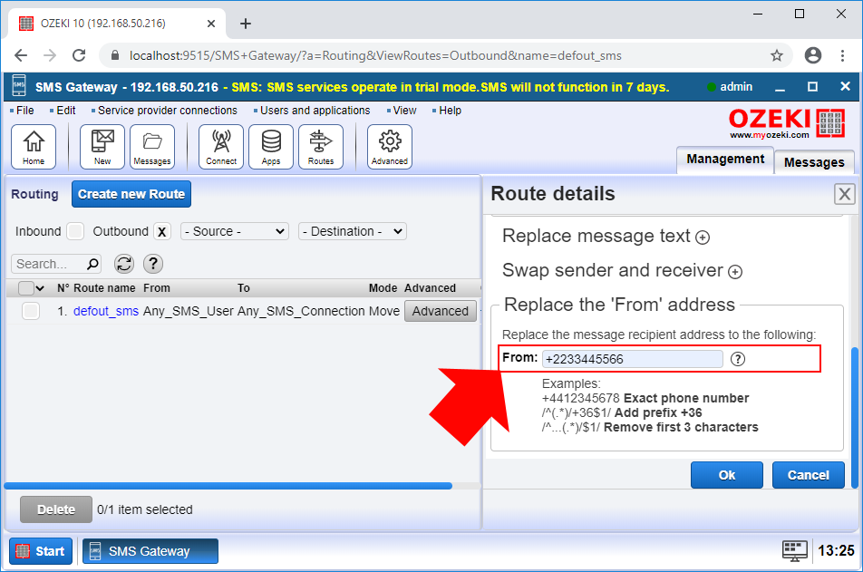Click help icon beside From field
The height and width of the screenshot is (572, 863).
(738, 359)
